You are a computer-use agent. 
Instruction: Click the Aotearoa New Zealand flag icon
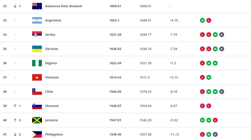coord(37,6)
